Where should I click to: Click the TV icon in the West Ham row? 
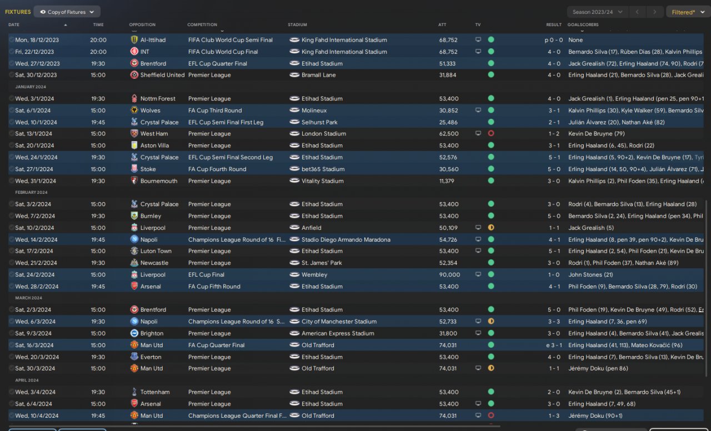478,134
